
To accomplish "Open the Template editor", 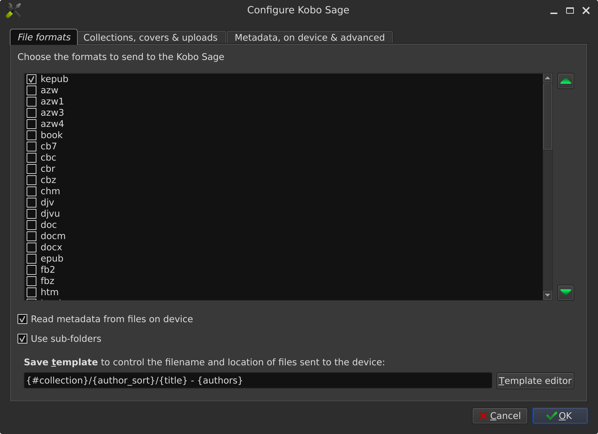I will (x=535, y=381).
